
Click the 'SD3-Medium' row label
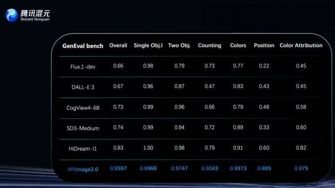(82, 128)
